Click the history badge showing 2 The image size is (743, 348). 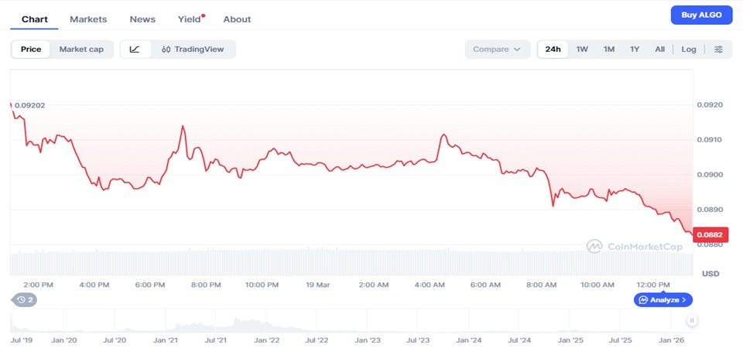pyautogui.click(x=25, y=300)
